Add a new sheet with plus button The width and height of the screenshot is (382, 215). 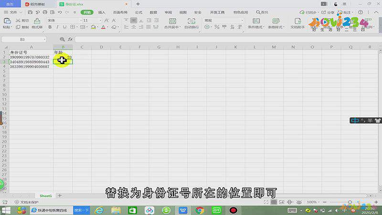(x=60, y=195)
